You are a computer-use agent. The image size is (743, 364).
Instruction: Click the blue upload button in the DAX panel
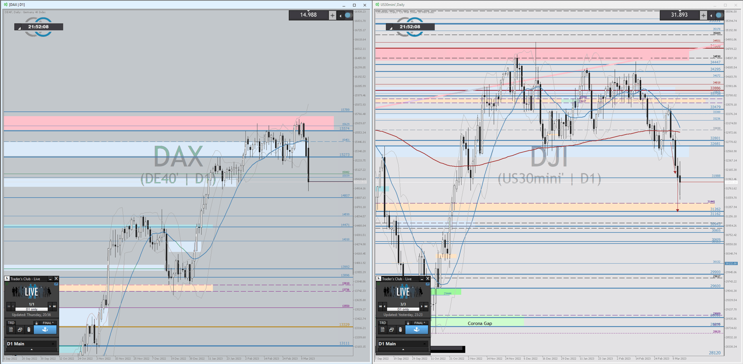pyautogui.click(x=45, y=330)
